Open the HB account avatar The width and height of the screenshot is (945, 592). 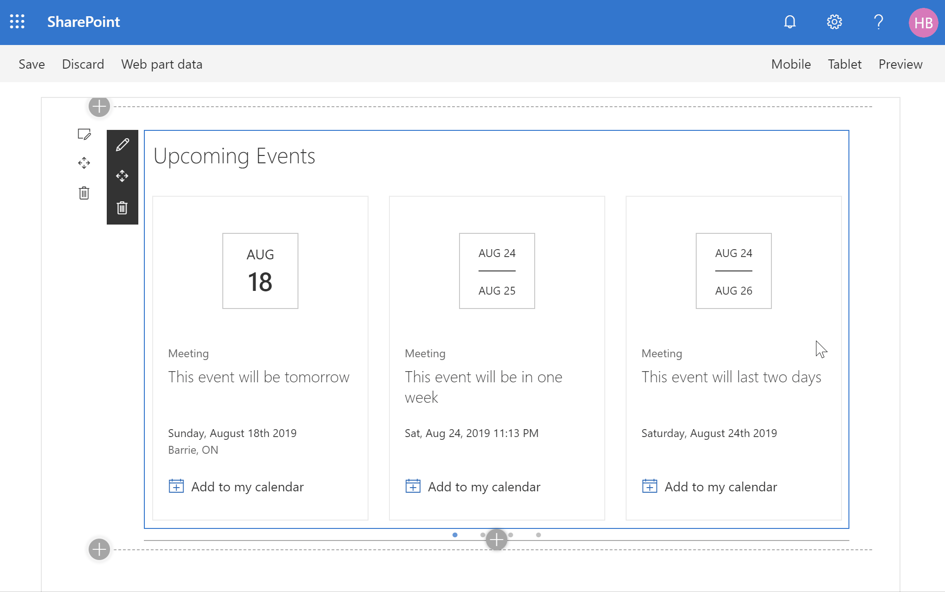coord(923,23)
